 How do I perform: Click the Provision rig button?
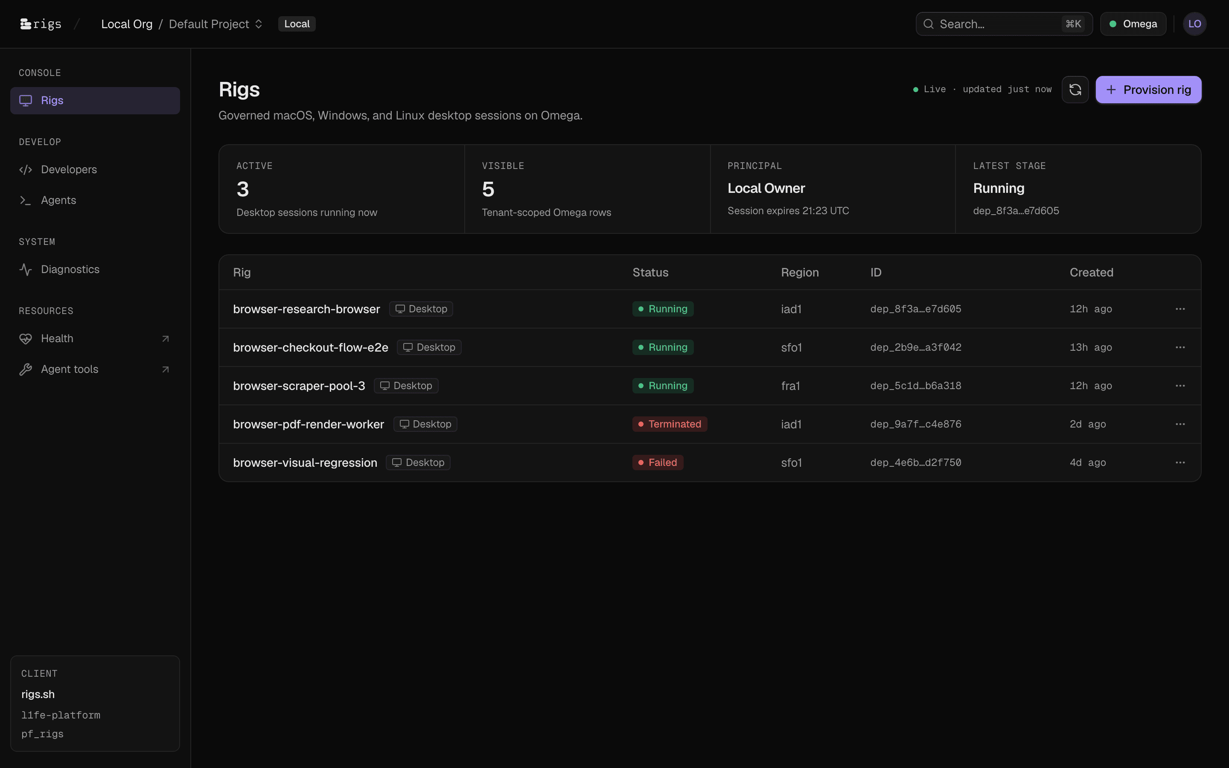[x=1148, y=90]
